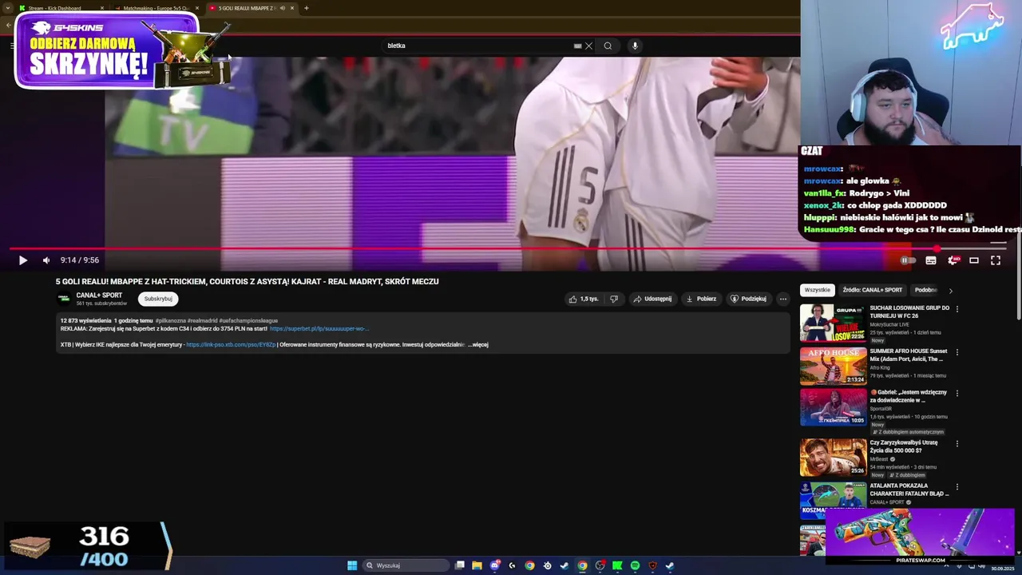Viewport: 1022px width, 575px height.
Task: Open Kick app icon on taskbar
Action: [617, 565]
